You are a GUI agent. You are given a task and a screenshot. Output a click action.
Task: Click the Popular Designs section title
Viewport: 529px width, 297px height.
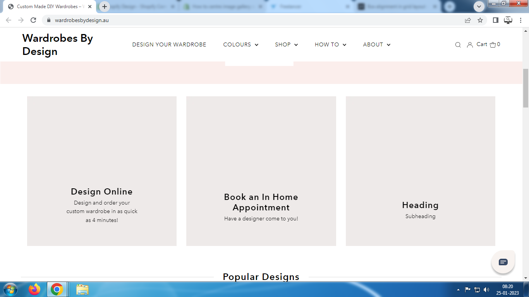(261, 277)
